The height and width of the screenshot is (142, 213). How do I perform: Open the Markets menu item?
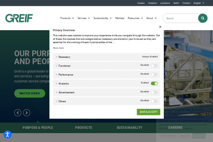(120, 18)
